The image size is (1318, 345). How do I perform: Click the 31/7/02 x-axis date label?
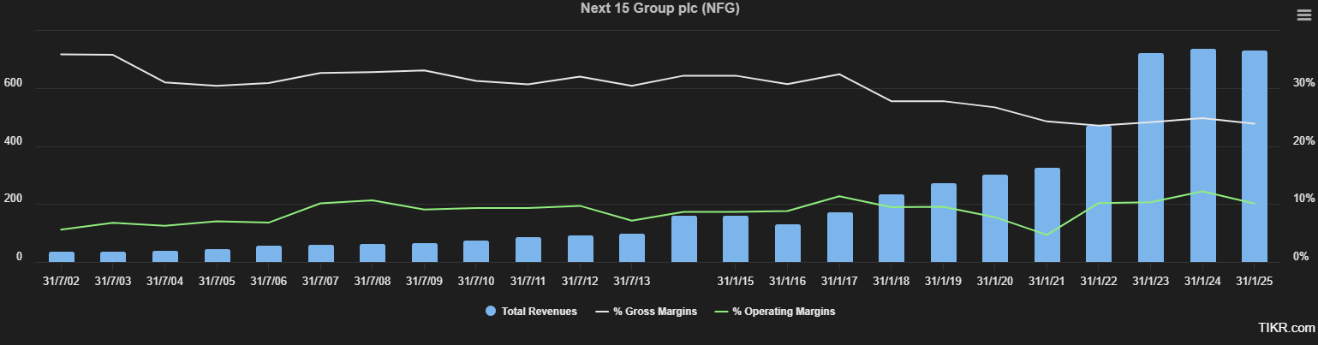(x=62, y=281)
